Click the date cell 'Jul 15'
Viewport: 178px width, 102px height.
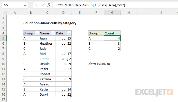tap(64, 38)
